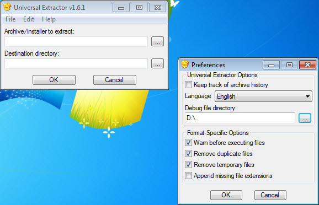Screen dimensions: 319x205
Task: Close the Universal Extractor main window
Action: click(157, 8)
